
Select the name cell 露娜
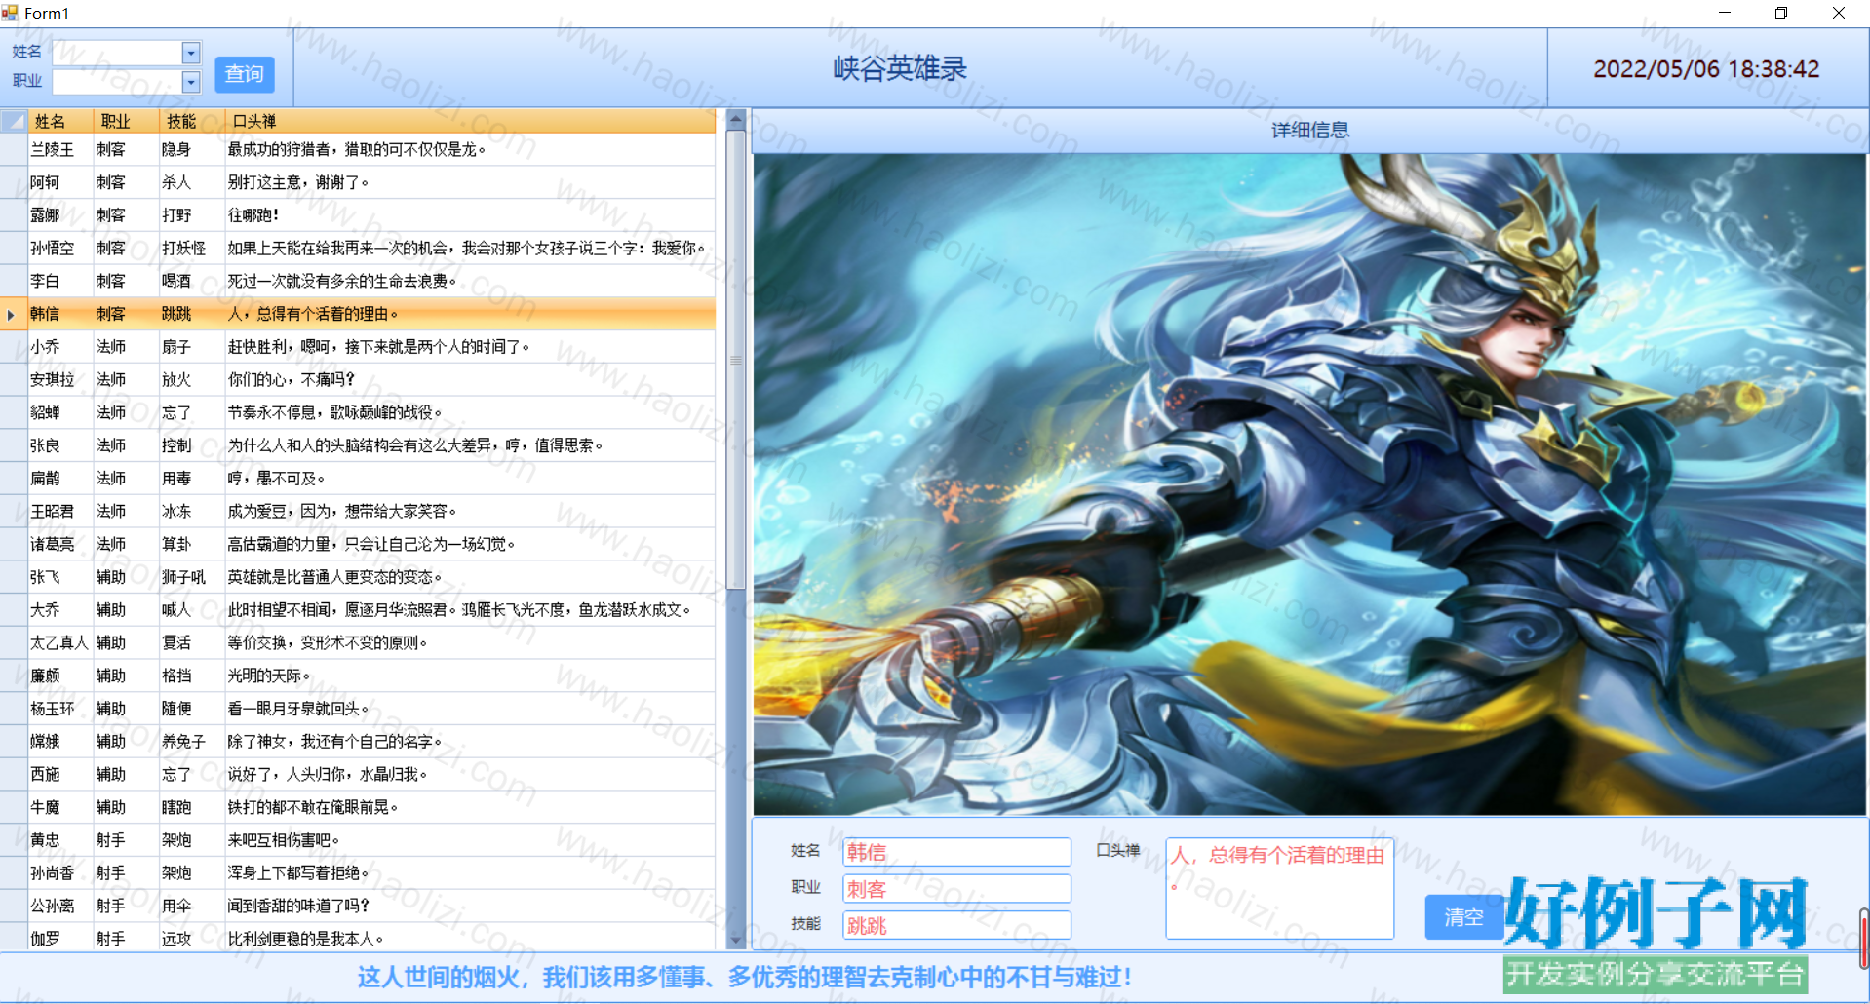(x=60, y=215)
